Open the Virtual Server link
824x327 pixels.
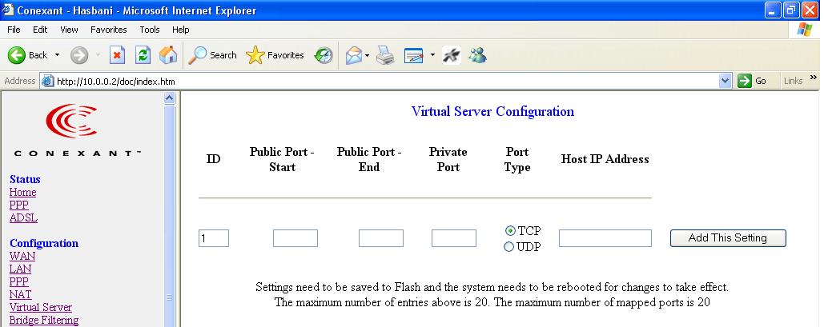click(41, 307)
